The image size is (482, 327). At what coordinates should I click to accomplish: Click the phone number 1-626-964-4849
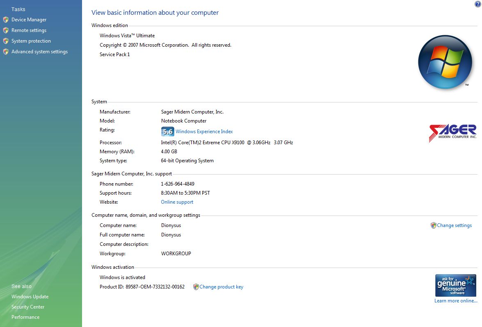(x=177, y=184)
